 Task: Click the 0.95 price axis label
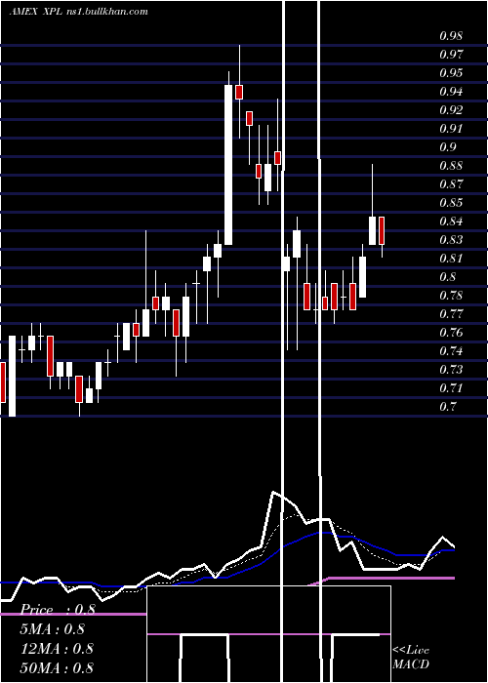click(x=451, y=73)
